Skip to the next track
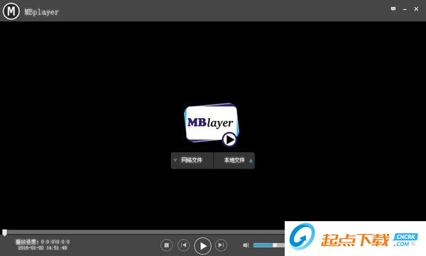 tap(221, 245)
